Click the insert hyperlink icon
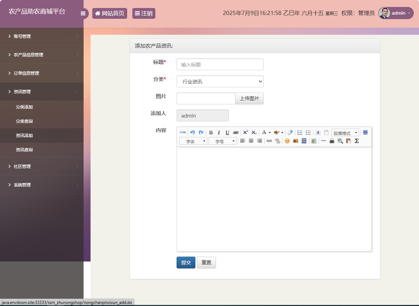419x306 pixels. tap(269, 141)
